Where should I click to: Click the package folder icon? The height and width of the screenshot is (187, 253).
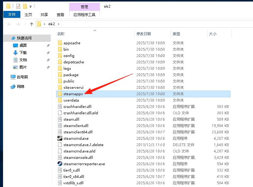pyautogui.click(x=60, y=75)
